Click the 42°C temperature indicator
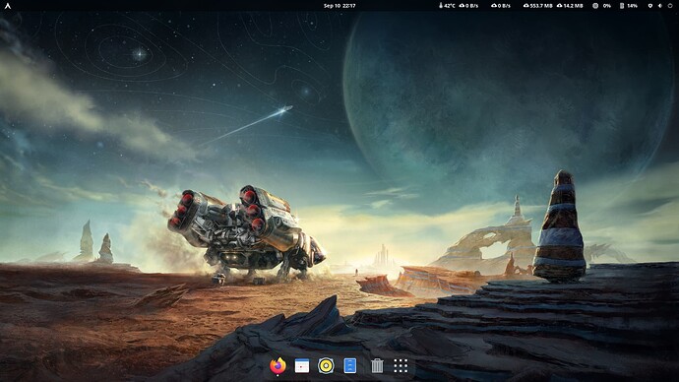Image resolution: width=679 pixels, height=382 pixels. click(447, 6)
